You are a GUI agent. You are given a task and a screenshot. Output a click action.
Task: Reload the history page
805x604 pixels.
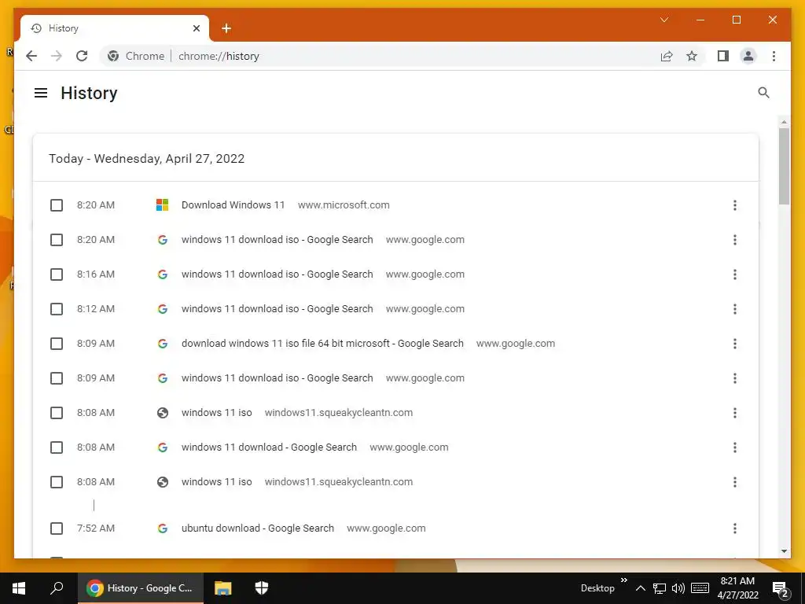point(82,56)
